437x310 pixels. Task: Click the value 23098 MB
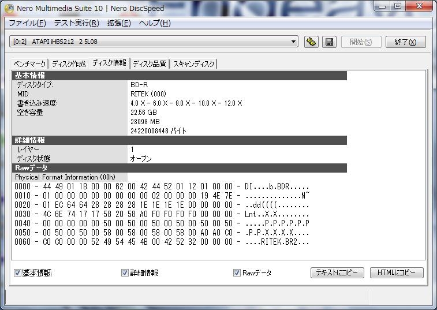[x=145, y=122]
